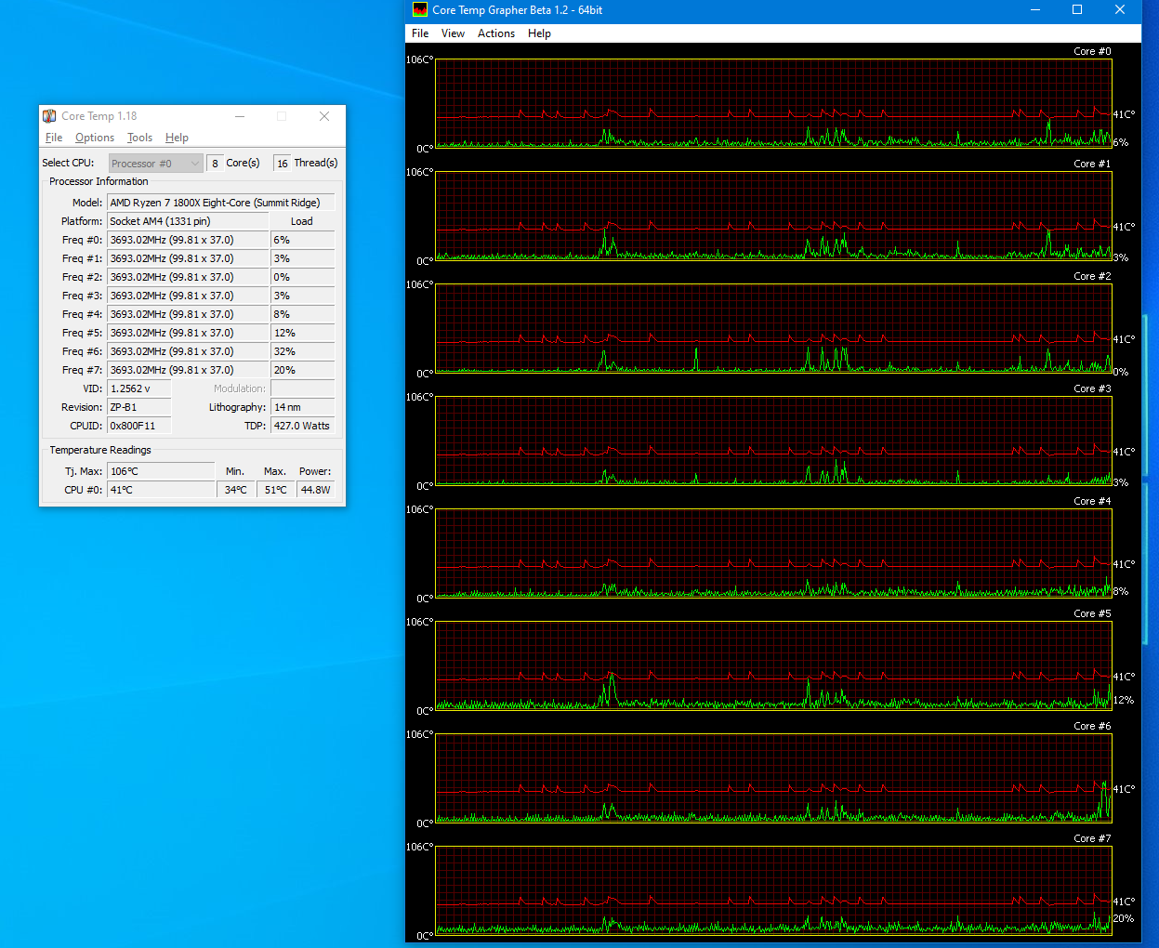The width and height of the screenshot is (1159, 948).
Task: Click the Core #7 temperature graph
Action: (x=773, y=889)
